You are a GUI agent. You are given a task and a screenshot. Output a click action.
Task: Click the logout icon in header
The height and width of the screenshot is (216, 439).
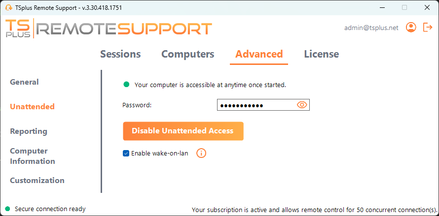428,28
